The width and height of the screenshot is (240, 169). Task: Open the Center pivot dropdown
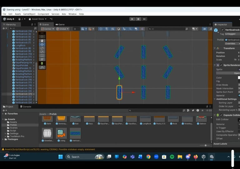tap(47, 29)
